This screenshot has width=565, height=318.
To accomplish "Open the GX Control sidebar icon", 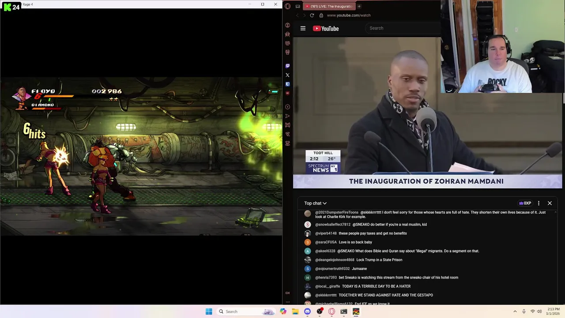I will (x=287, y=125).
